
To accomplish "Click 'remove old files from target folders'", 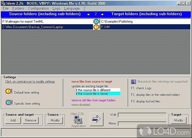I will (x=94, y=100).
